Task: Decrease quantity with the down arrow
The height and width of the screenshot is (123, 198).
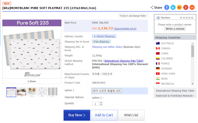Action: click(x=101, y=105)
